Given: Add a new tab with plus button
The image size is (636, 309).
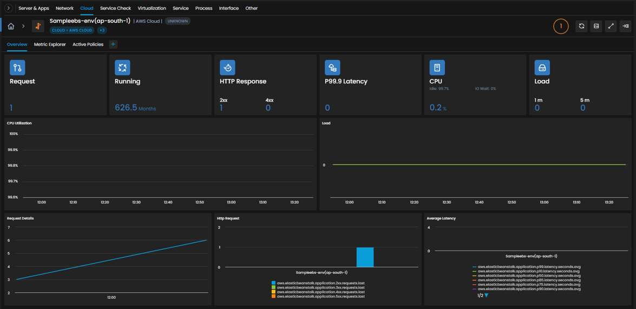Looking at the screenshot, I should [x=113, y=44].
